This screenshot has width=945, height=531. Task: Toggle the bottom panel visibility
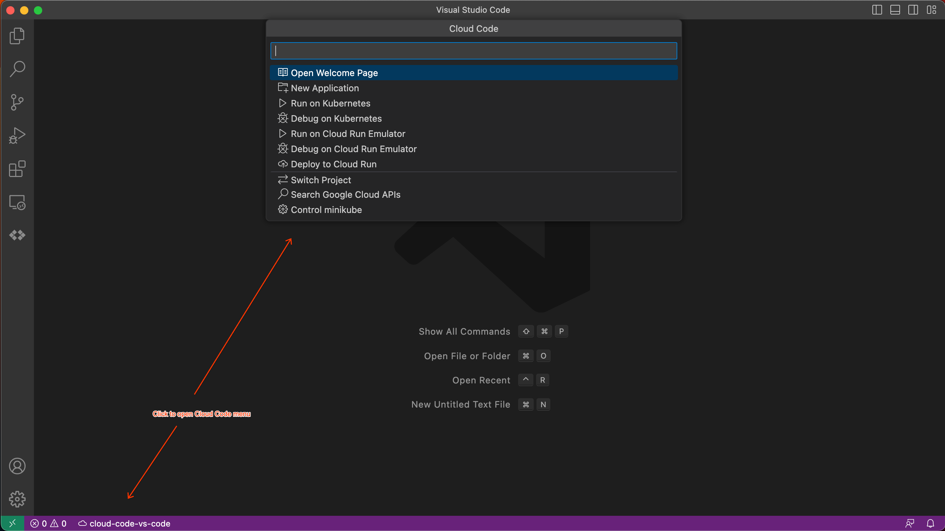(x=895, y=10)
